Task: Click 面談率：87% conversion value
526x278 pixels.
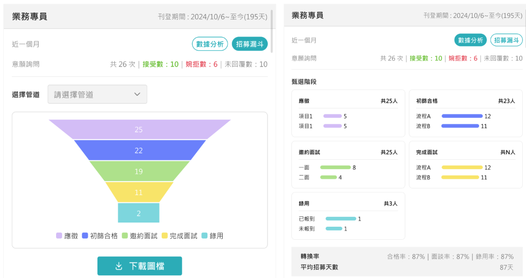Action: pos(450,257)
